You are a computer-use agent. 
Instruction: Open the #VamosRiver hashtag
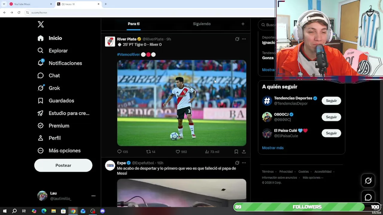(128, 55)
